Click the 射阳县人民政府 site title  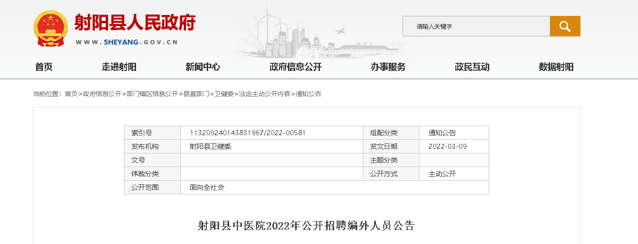(x=135, y=23)
